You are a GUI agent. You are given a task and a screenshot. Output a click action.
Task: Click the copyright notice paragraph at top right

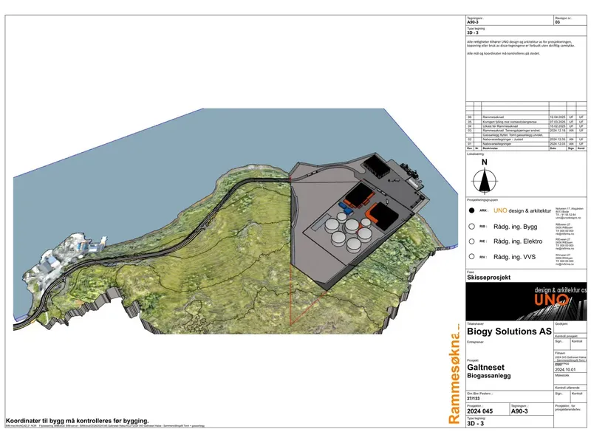click(x=521, y=44)
